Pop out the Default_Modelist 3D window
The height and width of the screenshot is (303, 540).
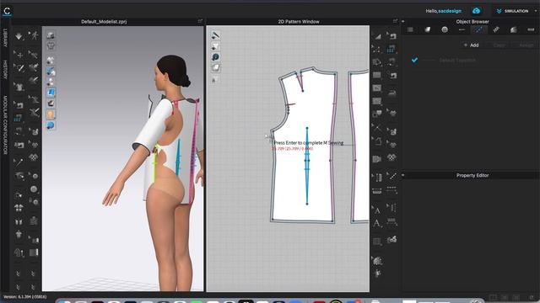click(x=200, y=21)
